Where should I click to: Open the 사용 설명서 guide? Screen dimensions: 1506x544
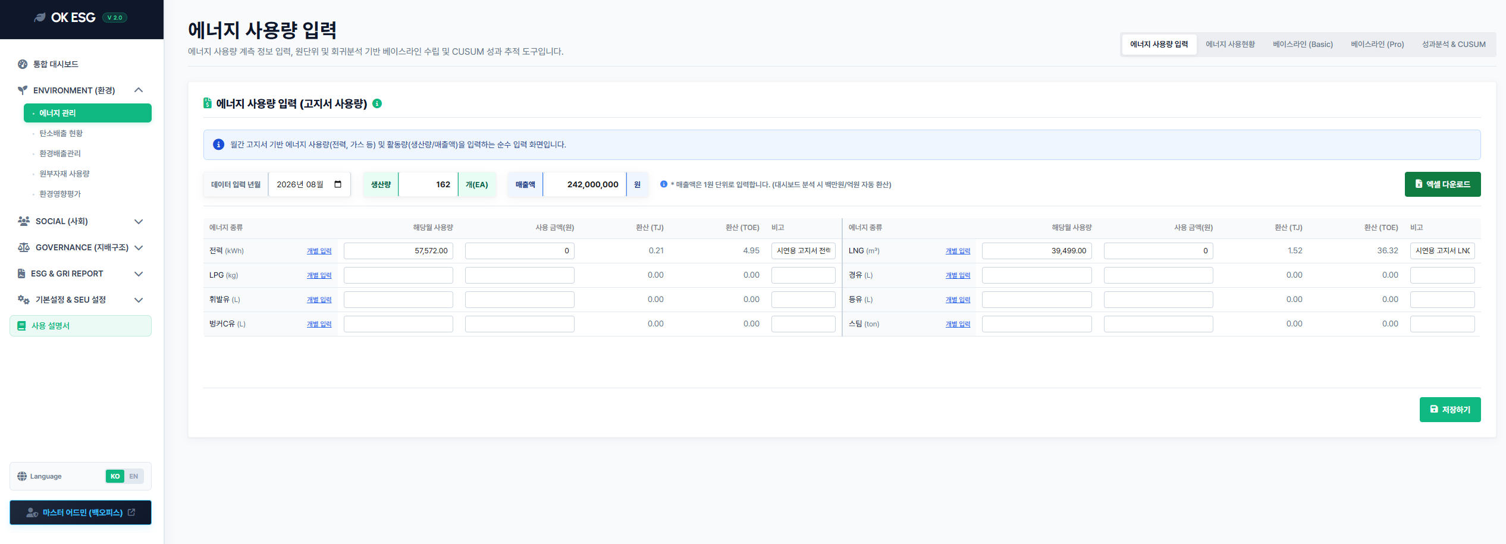coord(81,326)
